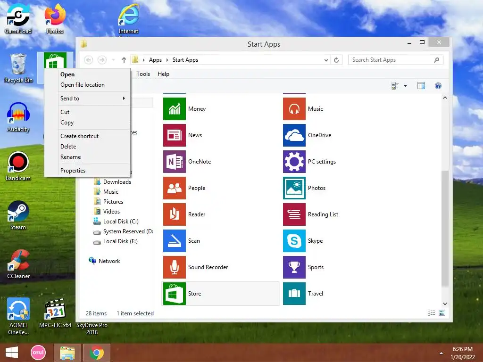483x362 pixels.
Task: Open recent locations dropdown arrow
Action: click(113, 60)
